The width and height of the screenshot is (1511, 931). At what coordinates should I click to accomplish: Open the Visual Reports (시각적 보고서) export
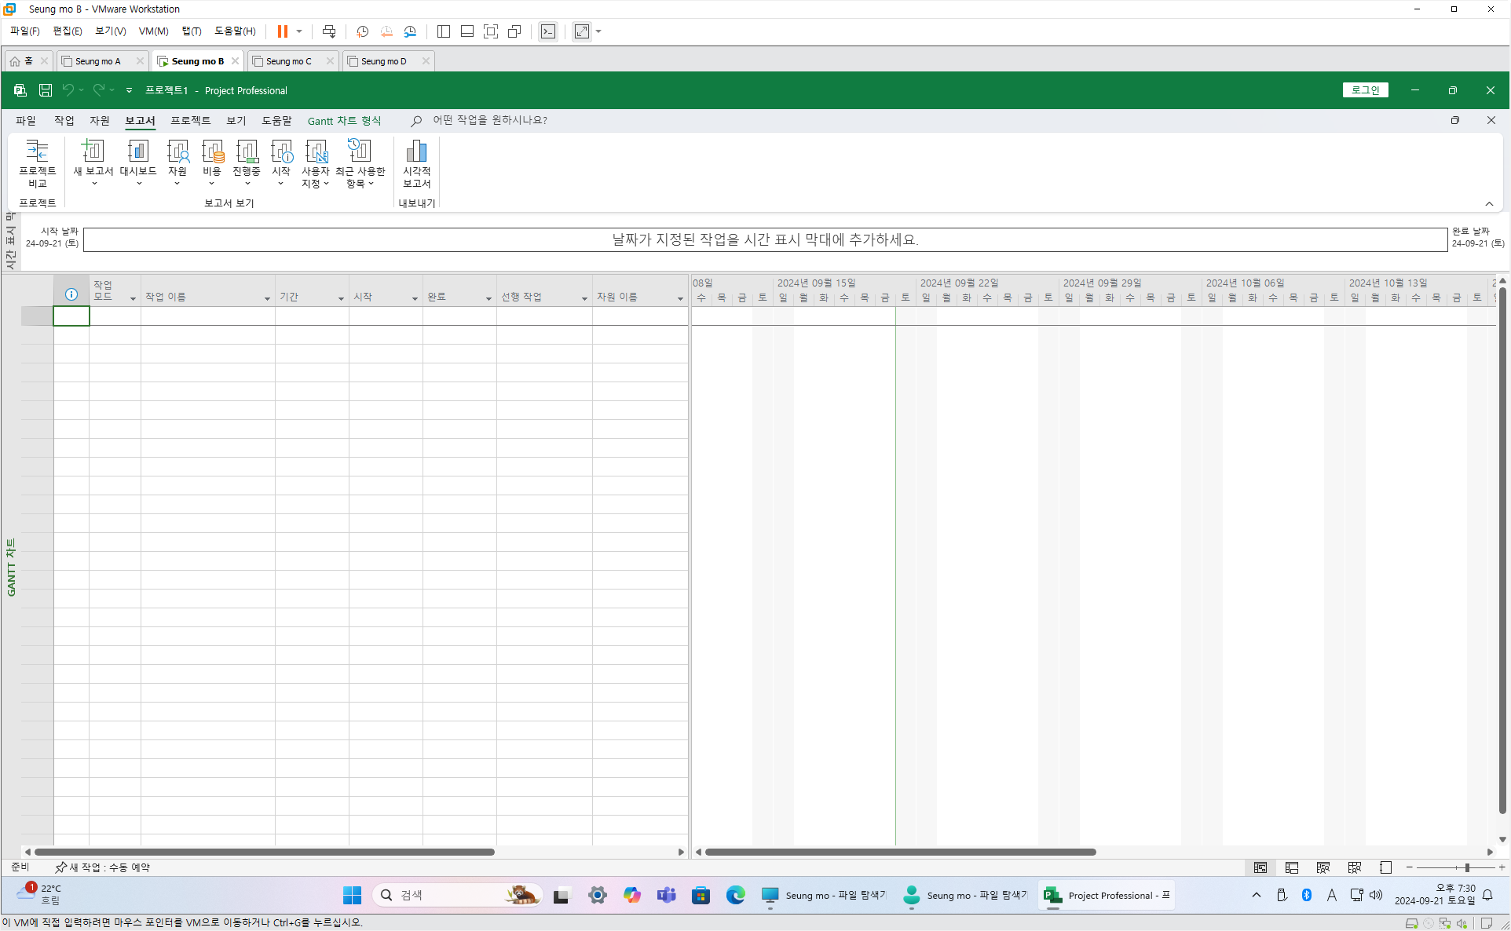pyautogui.click(x=416, y=163)
